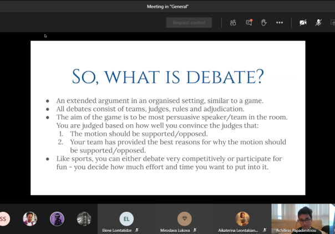Click Achilleas Papadimitriou's video tile
The image size is (335, 234).
coord(300,219)
